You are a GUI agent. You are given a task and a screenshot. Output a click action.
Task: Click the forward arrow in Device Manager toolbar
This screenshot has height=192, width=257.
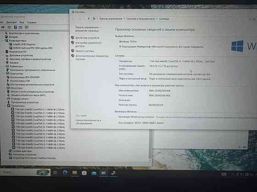[x=3, y=27]
